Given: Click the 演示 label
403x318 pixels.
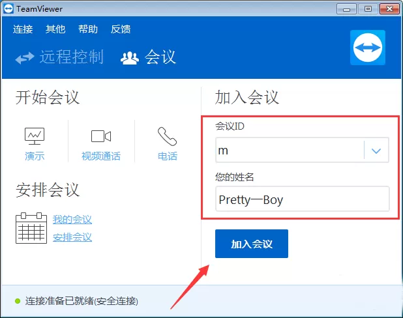Looking at the screenshot, I should 35,156.
